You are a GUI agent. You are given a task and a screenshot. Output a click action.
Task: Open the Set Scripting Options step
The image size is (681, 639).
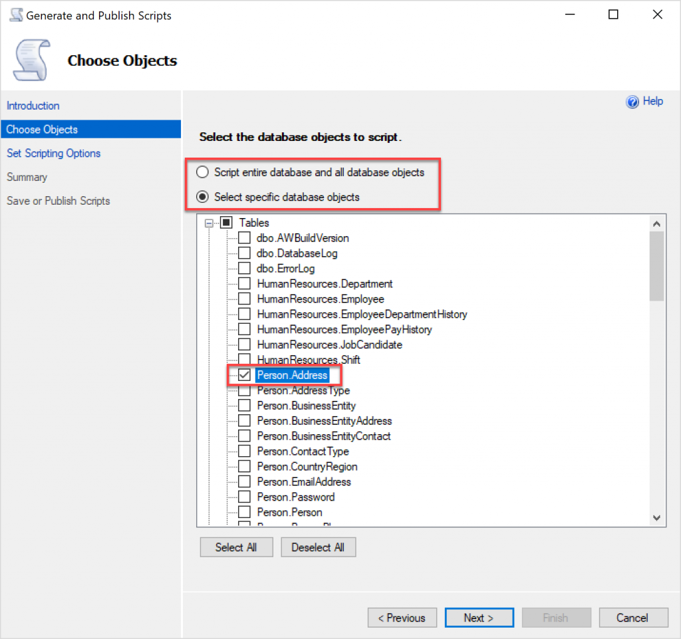coord(53,153)
